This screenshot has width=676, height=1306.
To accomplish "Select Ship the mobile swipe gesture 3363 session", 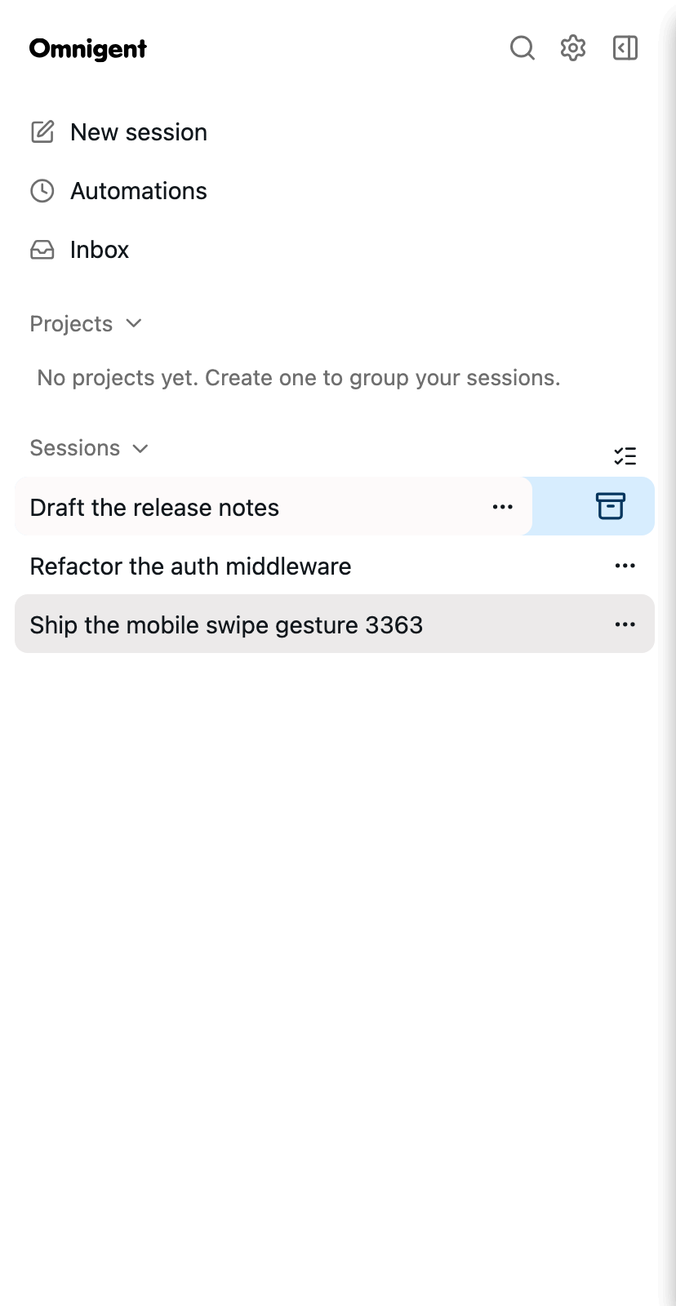I will [335, 624].
